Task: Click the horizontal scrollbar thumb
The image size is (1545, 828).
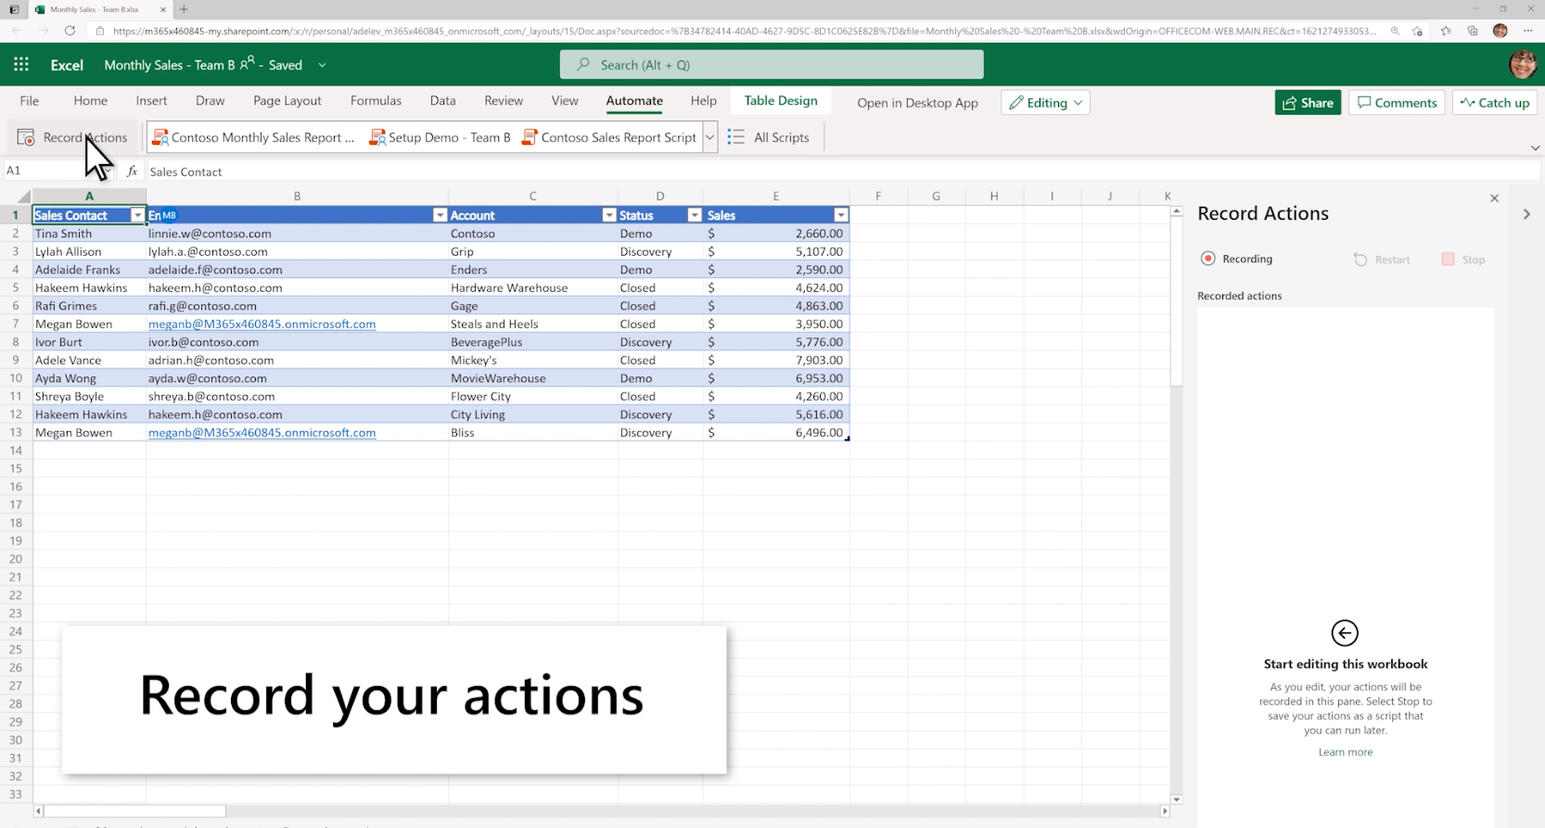Action: [134, 811]
